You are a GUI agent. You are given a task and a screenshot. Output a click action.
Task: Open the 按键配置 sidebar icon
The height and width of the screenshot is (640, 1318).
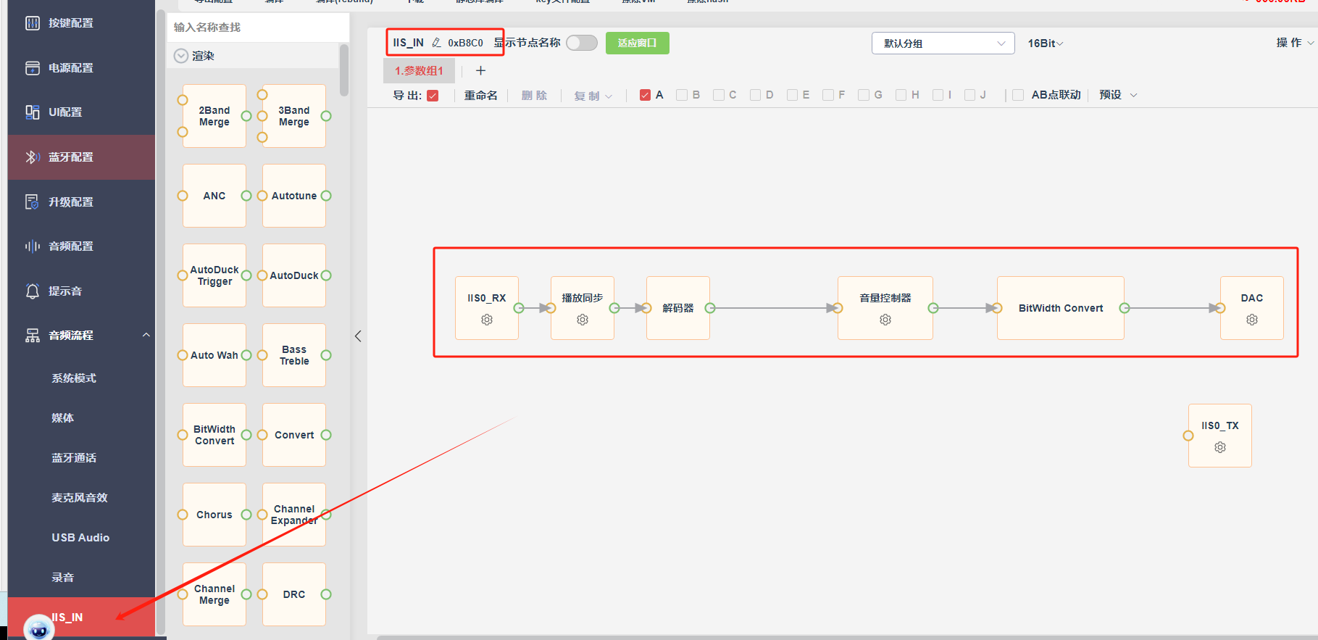tap(33, 23)
